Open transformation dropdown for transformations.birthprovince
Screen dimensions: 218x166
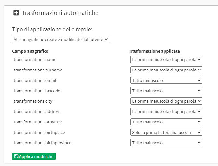(166, 143)
